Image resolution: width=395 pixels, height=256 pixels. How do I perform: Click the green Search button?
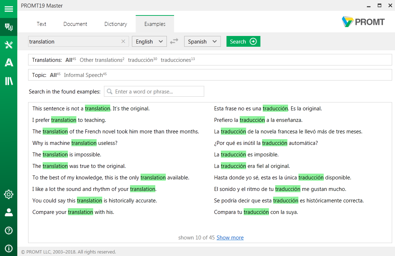[x=243, y=41]
